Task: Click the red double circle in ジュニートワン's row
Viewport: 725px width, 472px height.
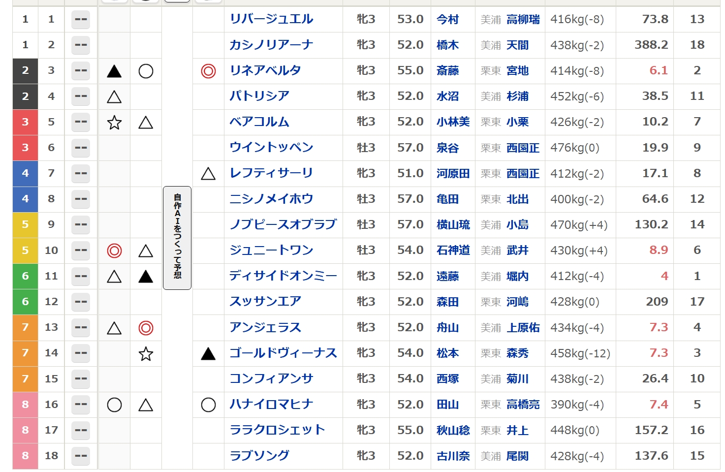Action: [114, 251]
